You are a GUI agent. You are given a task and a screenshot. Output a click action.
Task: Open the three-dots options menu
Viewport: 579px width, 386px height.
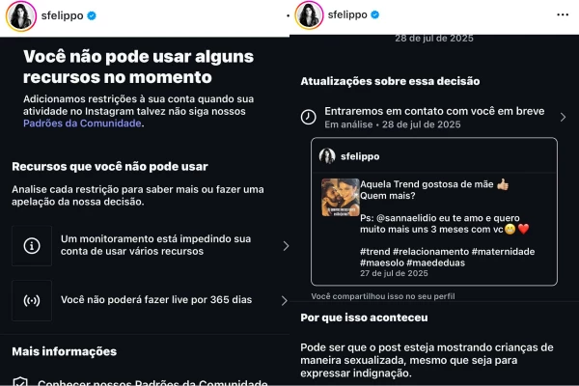coord(563,14)
